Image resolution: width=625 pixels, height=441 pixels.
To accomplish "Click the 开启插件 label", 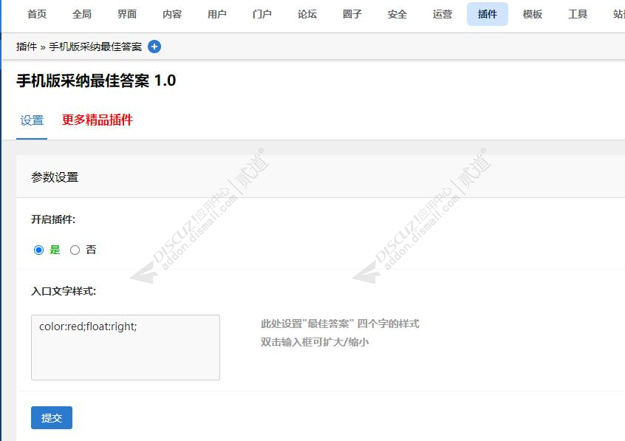I will pos(53,219).
